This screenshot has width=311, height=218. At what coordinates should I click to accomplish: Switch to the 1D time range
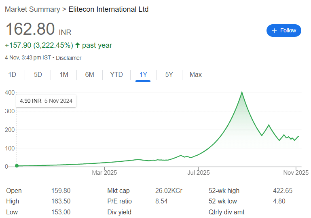(12, 74)
